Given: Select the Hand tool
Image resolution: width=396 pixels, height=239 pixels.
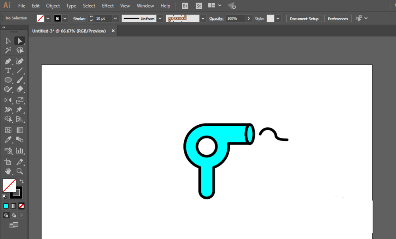Looking at the screenshot, I should click(8, 171).
